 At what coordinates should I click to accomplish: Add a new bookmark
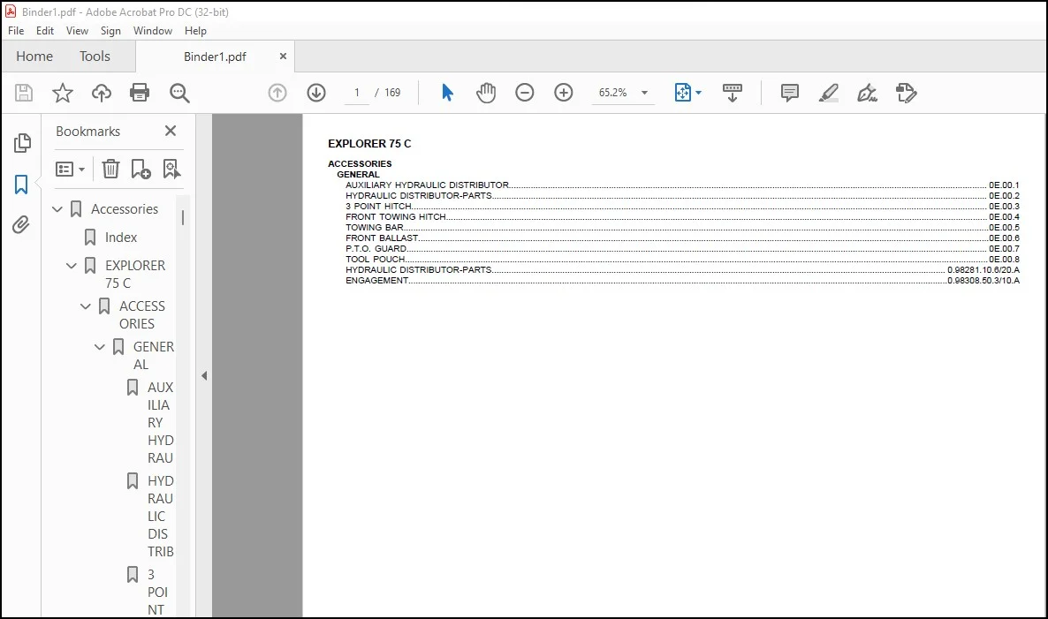pyautogui.click(x=140, y=169)
